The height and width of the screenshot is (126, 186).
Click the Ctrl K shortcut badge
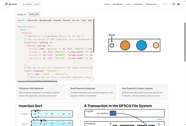tap(37, 4)
